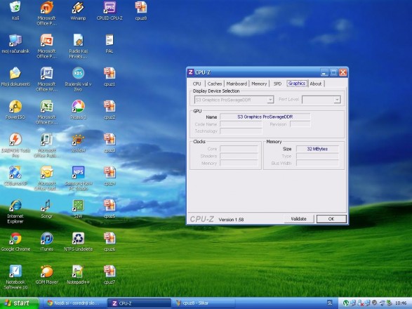Expand the Perf Level dropdown

point(337,100)
